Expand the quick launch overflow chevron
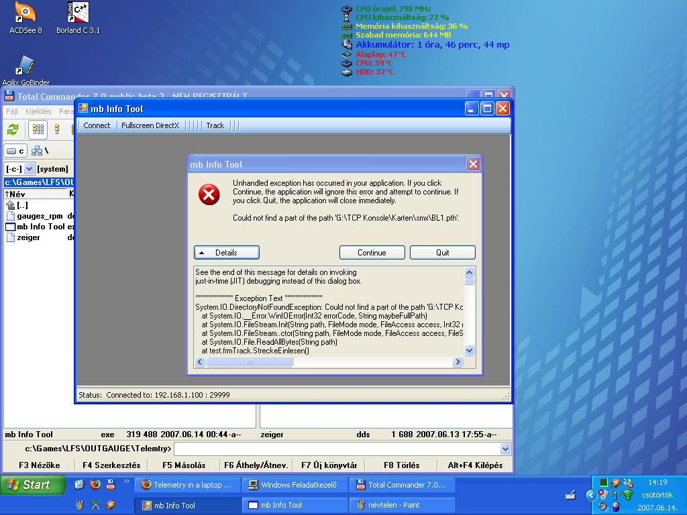 (x=127, y=481)
